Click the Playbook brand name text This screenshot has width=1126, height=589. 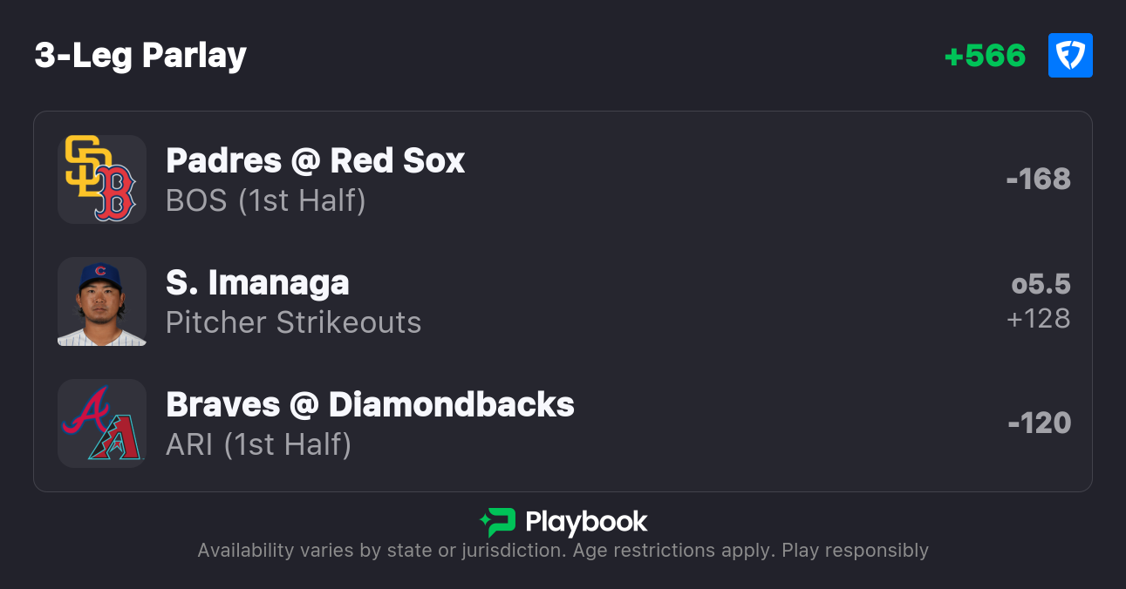pos(586,522)
